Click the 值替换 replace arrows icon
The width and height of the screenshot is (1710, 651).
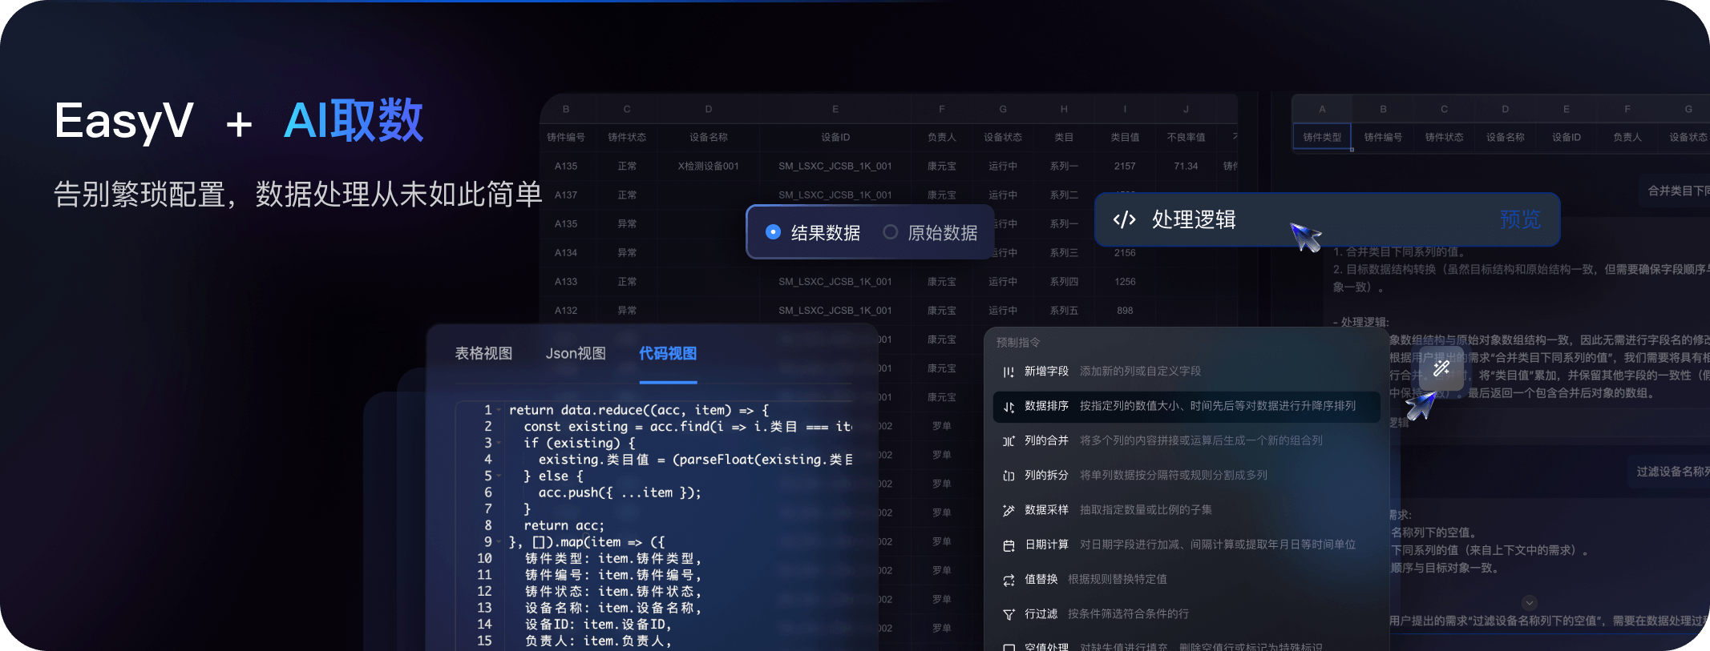pyautogui.click(x=1009, y=580)
